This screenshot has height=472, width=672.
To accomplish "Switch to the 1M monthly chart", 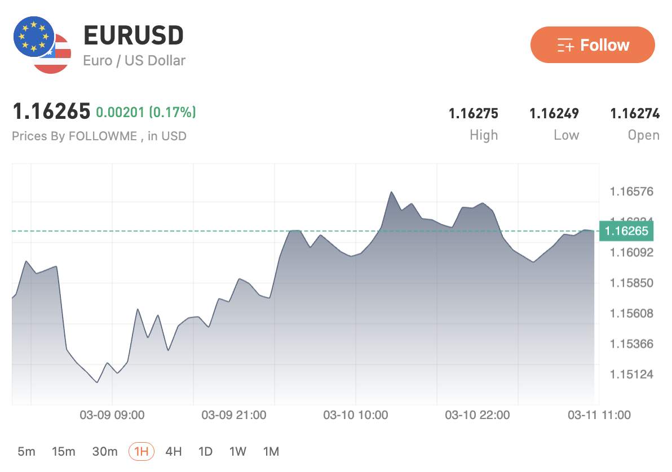I will click(x=271, y=451).
